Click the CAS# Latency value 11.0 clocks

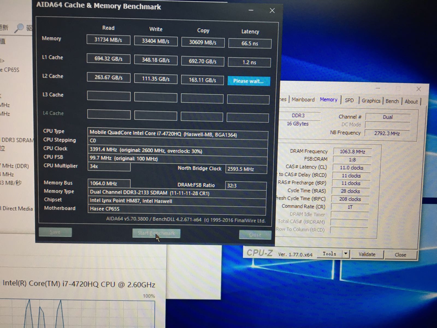[x=352, y=168]
